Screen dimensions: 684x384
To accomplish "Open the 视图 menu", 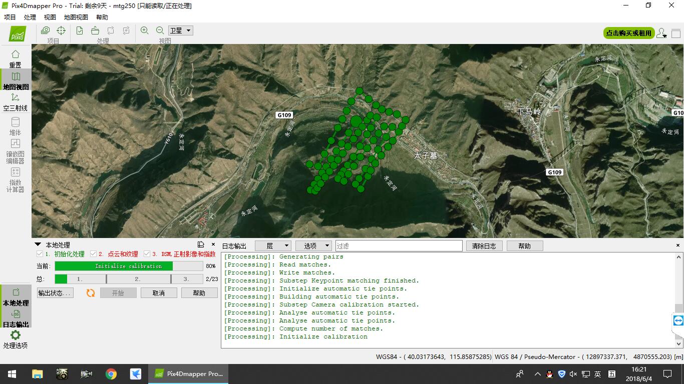I will pos(50,17).
